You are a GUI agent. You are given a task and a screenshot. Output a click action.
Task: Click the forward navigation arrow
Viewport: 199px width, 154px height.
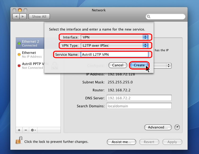(x=23, y=16)
